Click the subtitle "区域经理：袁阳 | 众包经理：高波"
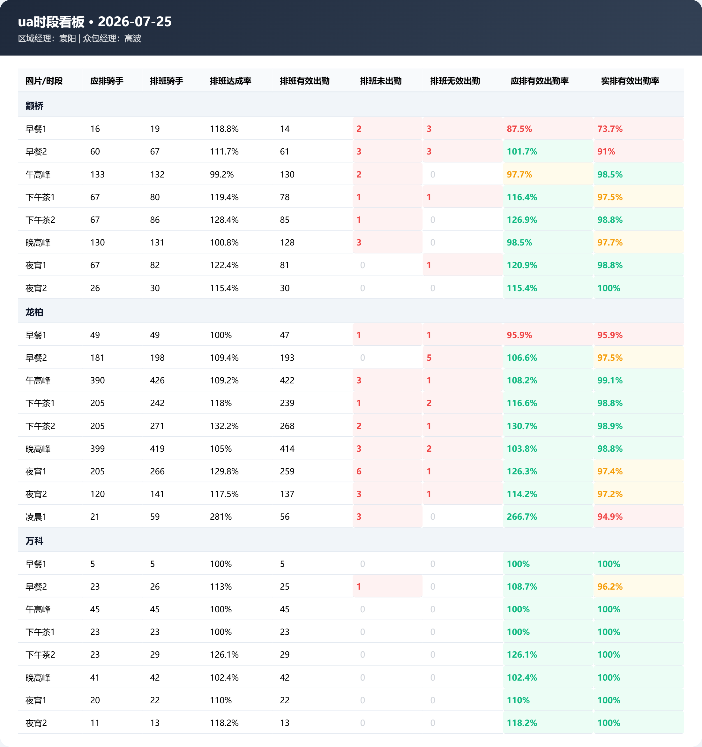This screenshot has height=747, width=702. 80,38
